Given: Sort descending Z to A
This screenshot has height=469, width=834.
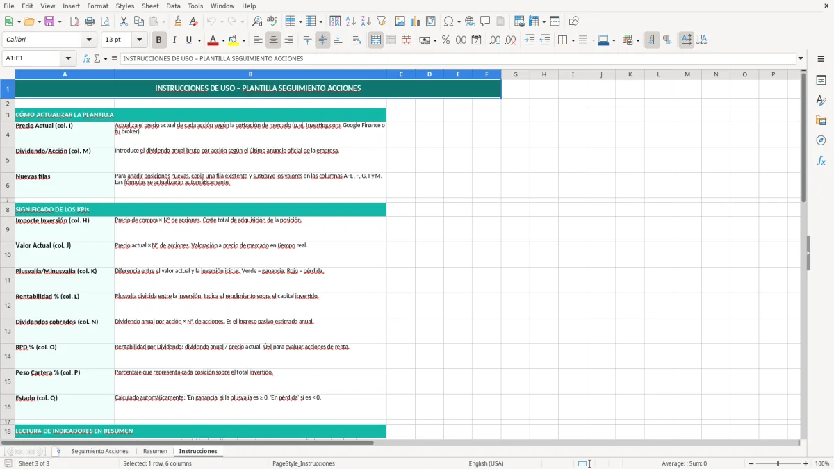Looking at the screenshot, I should pyautogui.click(x=366, y=22).
